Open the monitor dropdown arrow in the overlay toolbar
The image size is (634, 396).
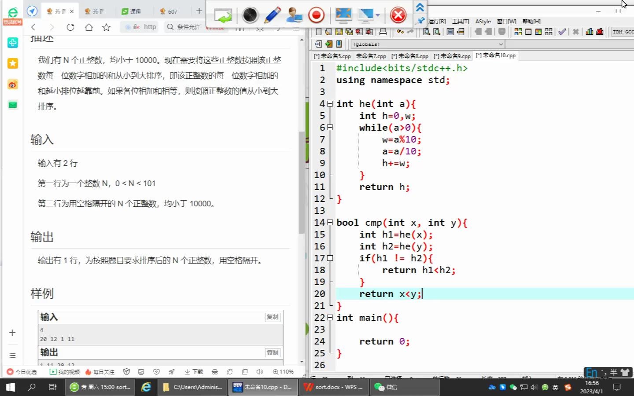(378, 16)
